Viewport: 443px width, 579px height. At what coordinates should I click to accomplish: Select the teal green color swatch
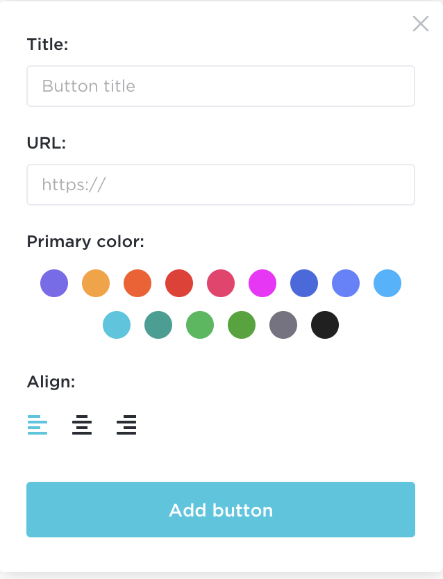pos(158,325)
